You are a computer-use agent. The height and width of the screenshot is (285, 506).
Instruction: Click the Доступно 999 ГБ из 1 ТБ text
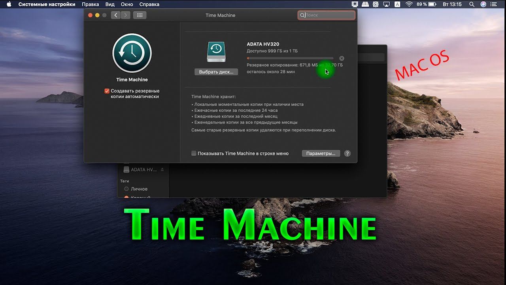tap(272, 51)
